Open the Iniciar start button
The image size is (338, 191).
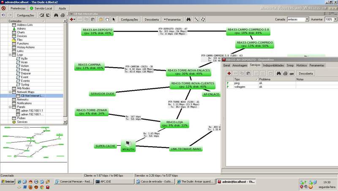click(x=8, y=182)
